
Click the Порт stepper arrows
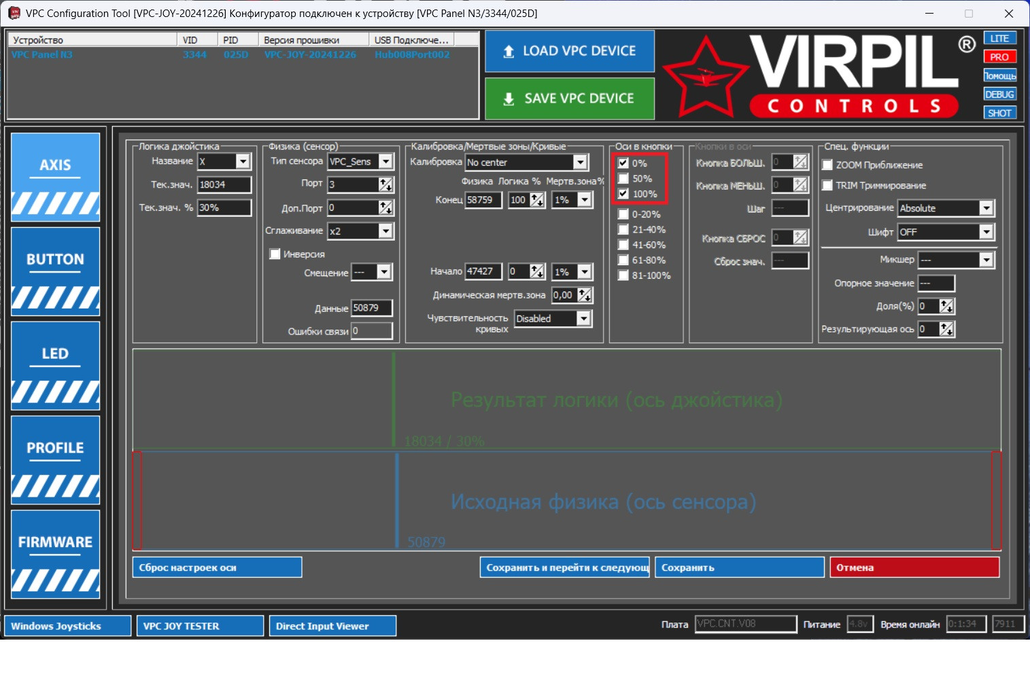tap(385, 184)
